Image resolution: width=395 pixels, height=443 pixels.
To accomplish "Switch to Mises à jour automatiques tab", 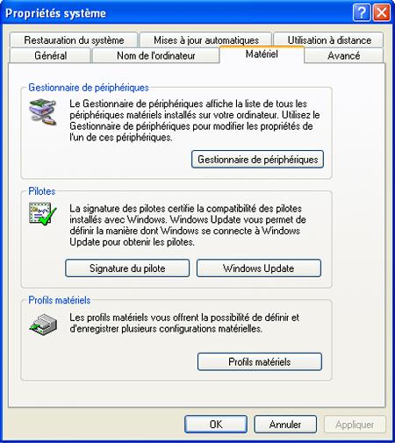I will [206, 39].
